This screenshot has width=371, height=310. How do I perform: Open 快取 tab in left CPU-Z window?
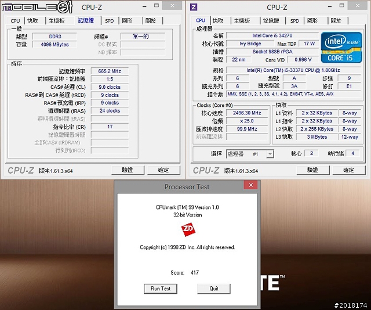pos(32,21)
